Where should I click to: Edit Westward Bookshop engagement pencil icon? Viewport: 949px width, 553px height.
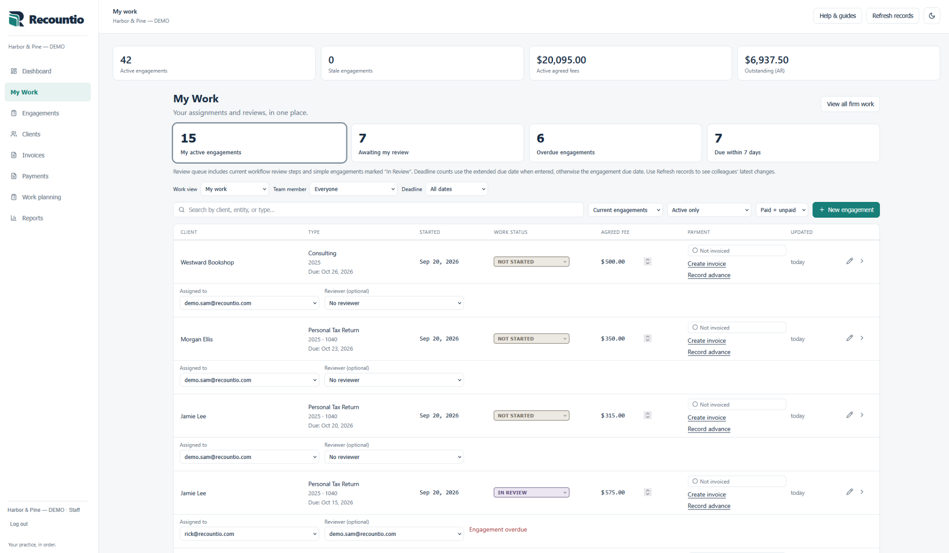point(849,261)
